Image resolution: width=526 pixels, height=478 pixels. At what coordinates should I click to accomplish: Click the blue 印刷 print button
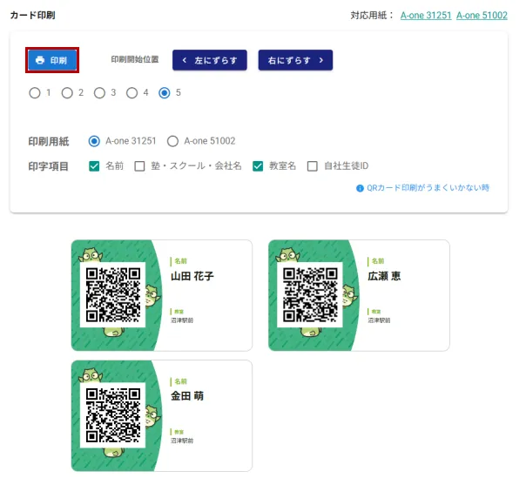tap(52, 60)
